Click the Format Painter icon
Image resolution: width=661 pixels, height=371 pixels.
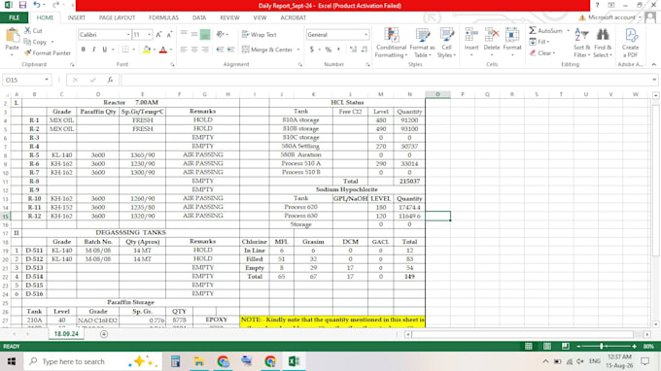coord(28,53)
